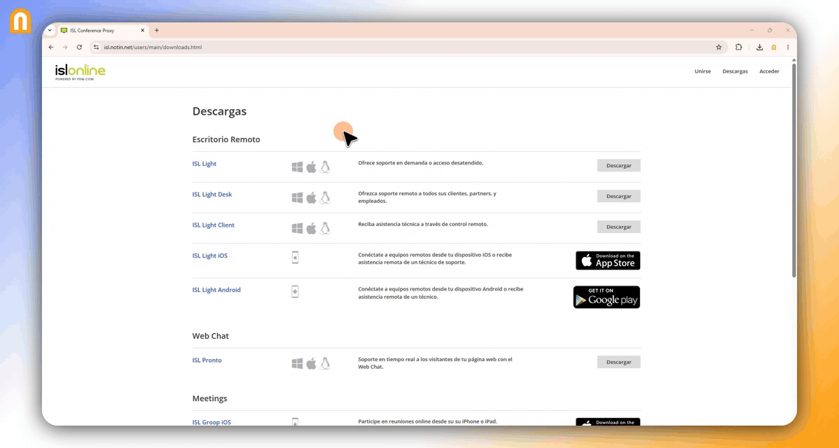Open the Descargas navigation item
Image resolution: width=839 pixels, height=448 pixels.
[735, 71]
